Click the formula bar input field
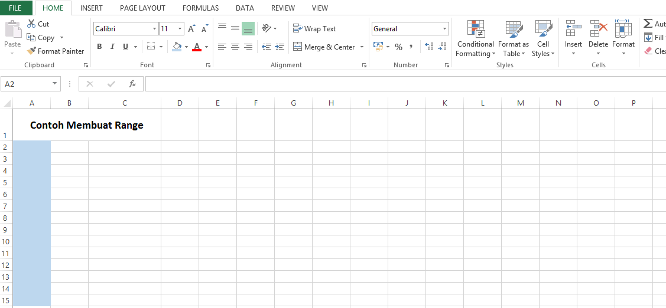The height and width of the screenshot is (308, 666). tap(405, 84)
